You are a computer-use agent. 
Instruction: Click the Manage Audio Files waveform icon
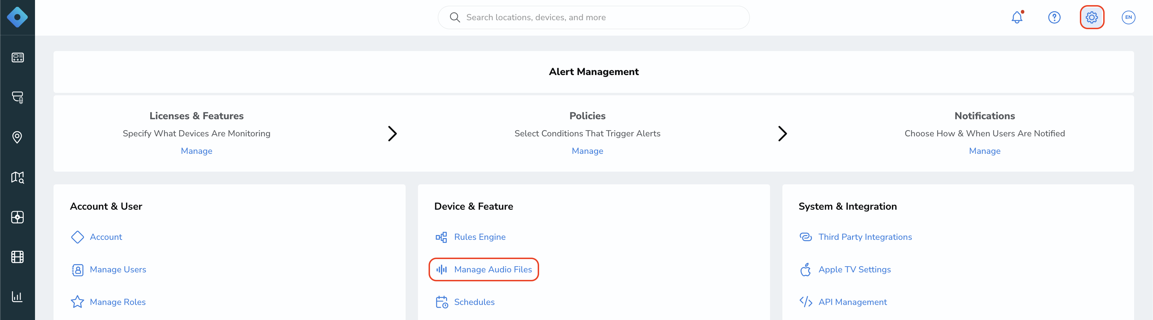(441, 270)
